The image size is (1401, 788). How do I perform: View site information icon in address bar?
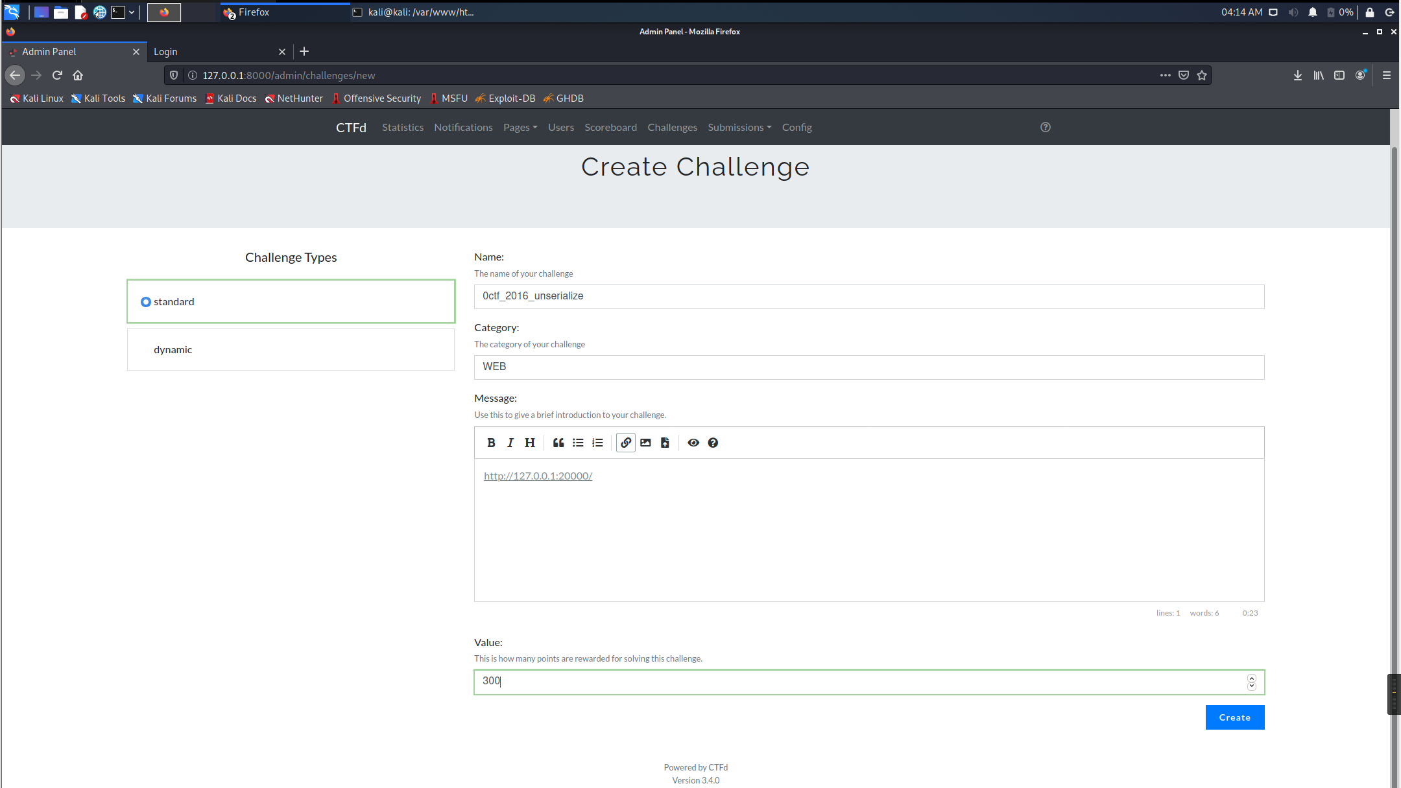(193, 75)
